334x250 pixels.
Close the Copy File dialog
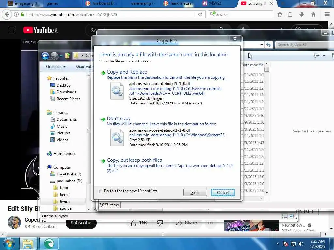tap(235, 39)
